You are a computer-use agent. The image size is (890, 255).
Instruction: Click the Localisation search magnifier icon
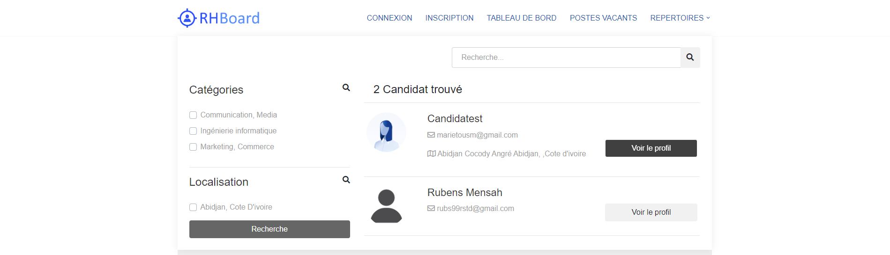click(x=346, y=180)
